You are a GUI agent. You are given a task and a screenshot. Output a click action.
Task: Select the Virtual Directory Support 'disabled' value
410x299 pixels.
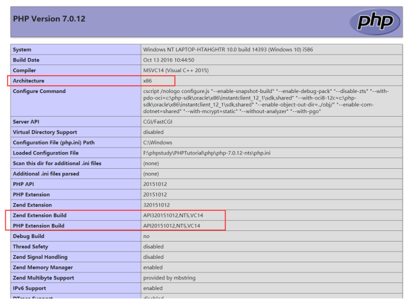click(153, 132)
